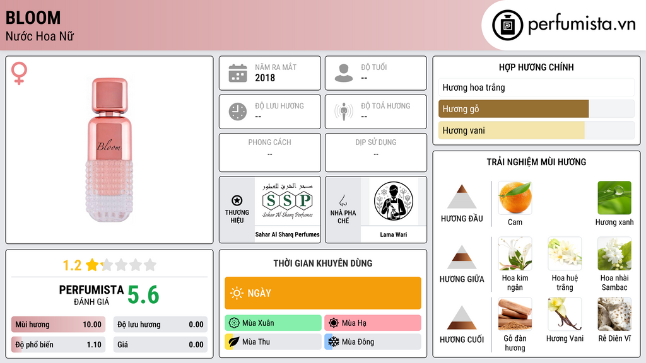Click the green 5.6 Perfumista score

(143, 294)
